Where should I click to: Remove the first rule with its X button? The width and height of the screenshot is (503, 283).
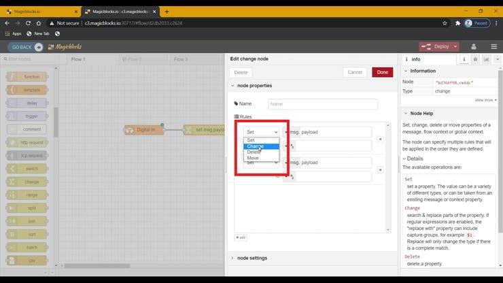pos(380,139)
